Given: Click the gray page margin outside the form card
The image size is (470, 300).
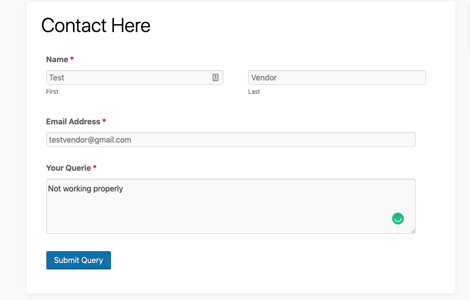Looking at the screenshot, I should coord(13,150).
